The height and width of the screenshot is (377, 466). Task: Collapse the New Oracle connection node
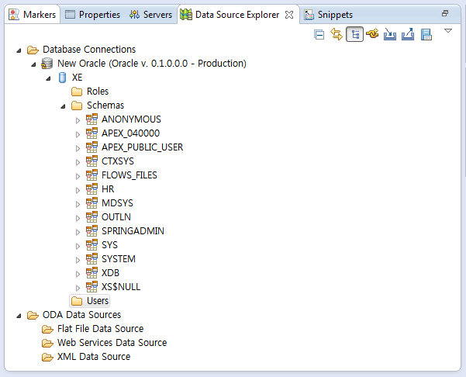[33, 64]
